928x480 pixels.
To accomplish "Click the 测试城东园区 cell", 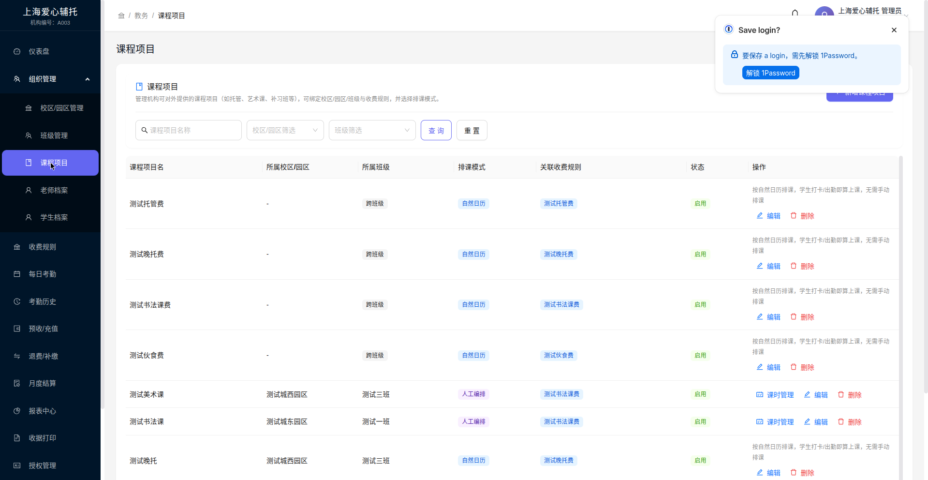I will coord(287,421).
